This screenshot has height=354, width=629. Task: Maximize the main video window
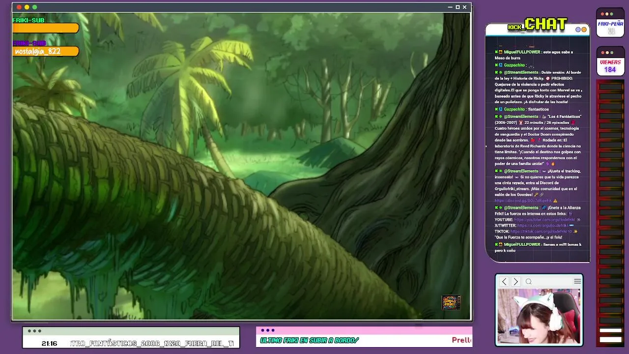(457, 7)
